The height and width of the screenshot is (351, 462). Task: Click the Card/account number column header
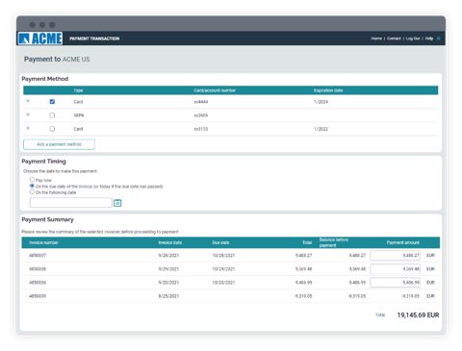(215, 90)
